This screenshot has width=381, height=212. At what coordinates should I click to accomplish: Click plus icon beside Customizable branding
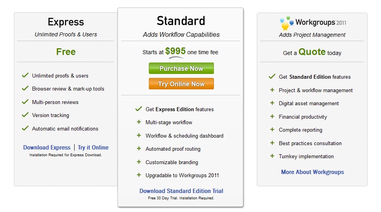coord(139,162)
